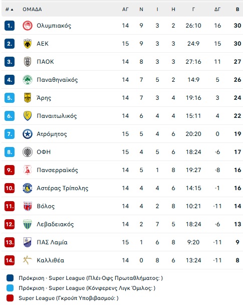243x305 pixels.
Task: Sort by the Β points column header
Action: [237, 10]
